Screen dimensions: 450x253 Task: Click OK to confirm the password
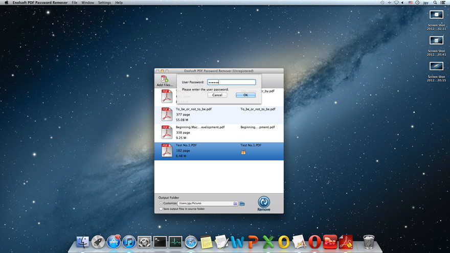tap(245, 95)
